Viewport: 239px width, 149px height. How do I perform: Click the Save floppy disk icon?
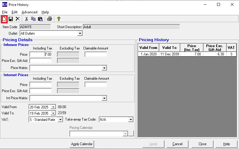coord(11,19)
